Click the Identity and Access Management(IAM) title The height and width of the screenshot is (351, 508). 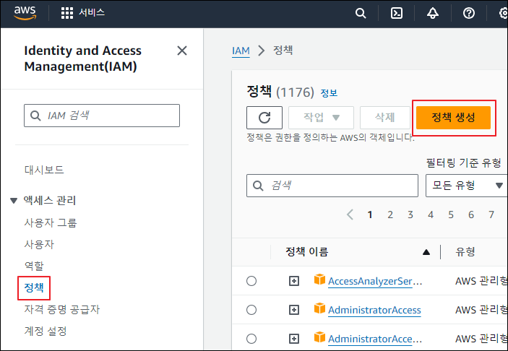(82, 58)
